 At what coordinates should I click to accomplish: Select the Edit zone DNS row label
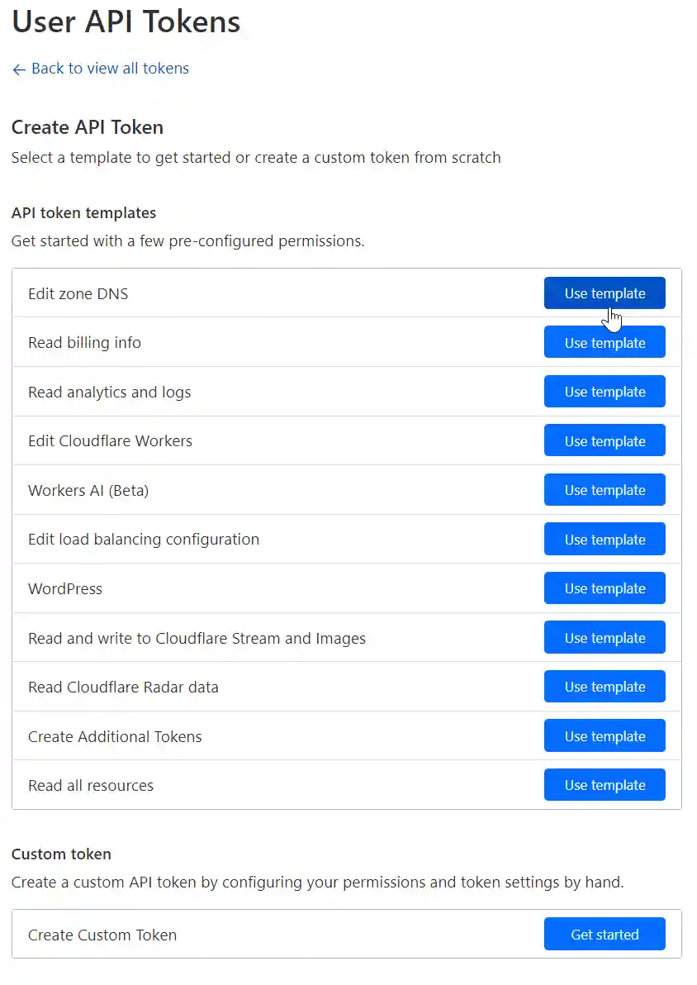(78, 293)
